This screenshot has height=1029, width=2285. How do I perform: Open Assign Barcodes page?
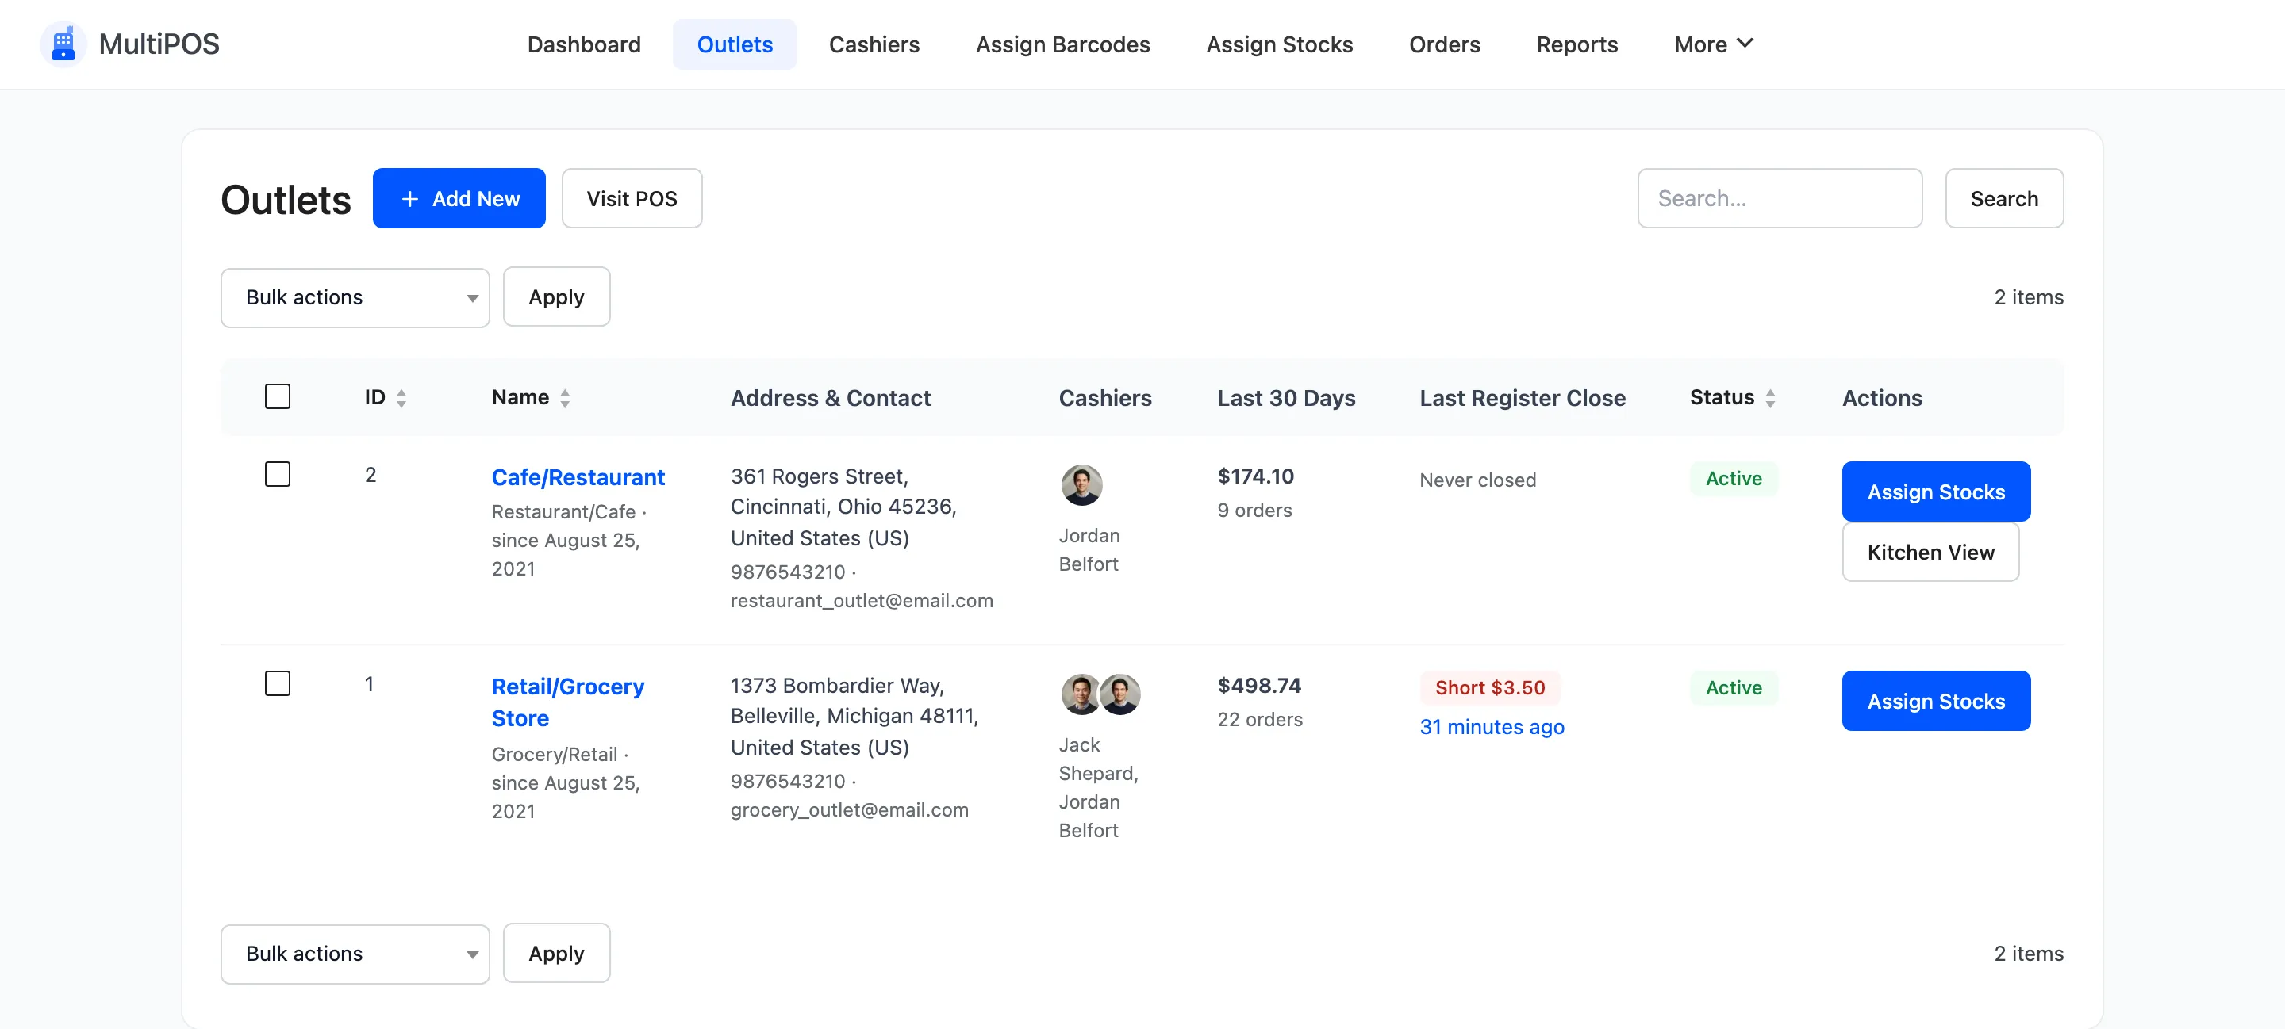point(1062,44)
